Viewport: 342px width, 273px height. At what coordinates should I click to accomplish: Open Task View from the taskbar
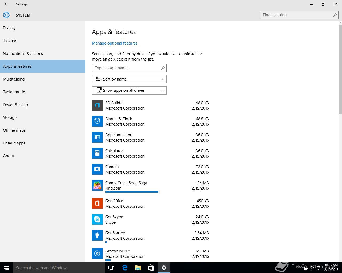(x=111, y=268)
